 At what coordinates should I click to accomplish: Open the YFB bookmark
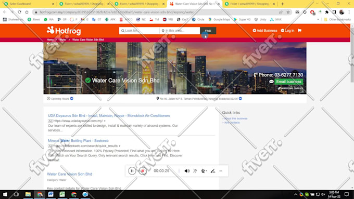coord(168,20)
